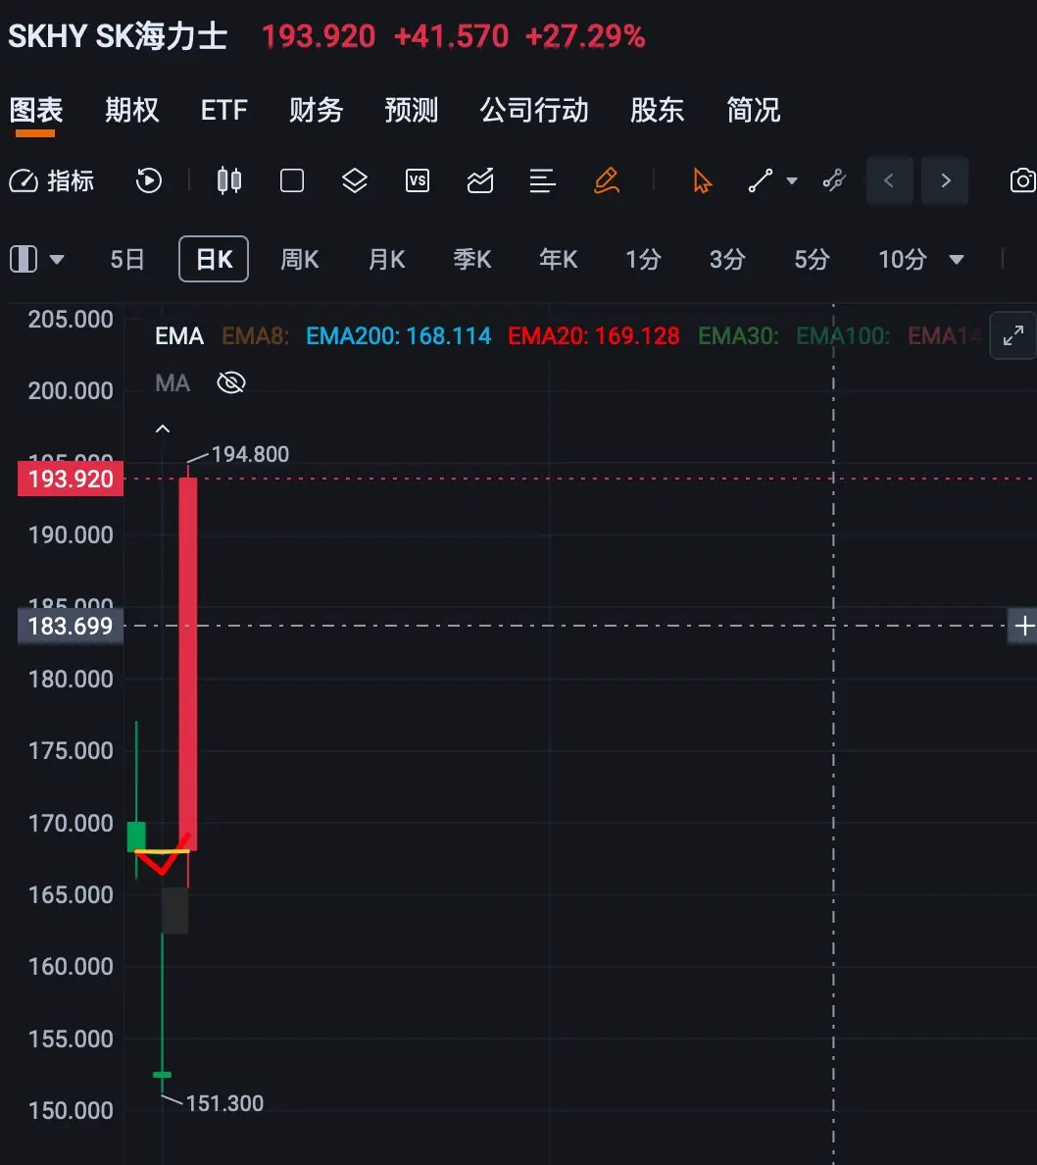Viewport: 1037px width, 1165px height.
Task: Select the 5分 minute timeframe
Action: 812,259
